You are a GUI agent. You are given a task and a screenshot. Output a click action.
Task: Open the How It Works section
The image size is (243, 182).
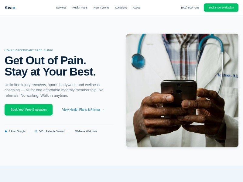(101, 8)
